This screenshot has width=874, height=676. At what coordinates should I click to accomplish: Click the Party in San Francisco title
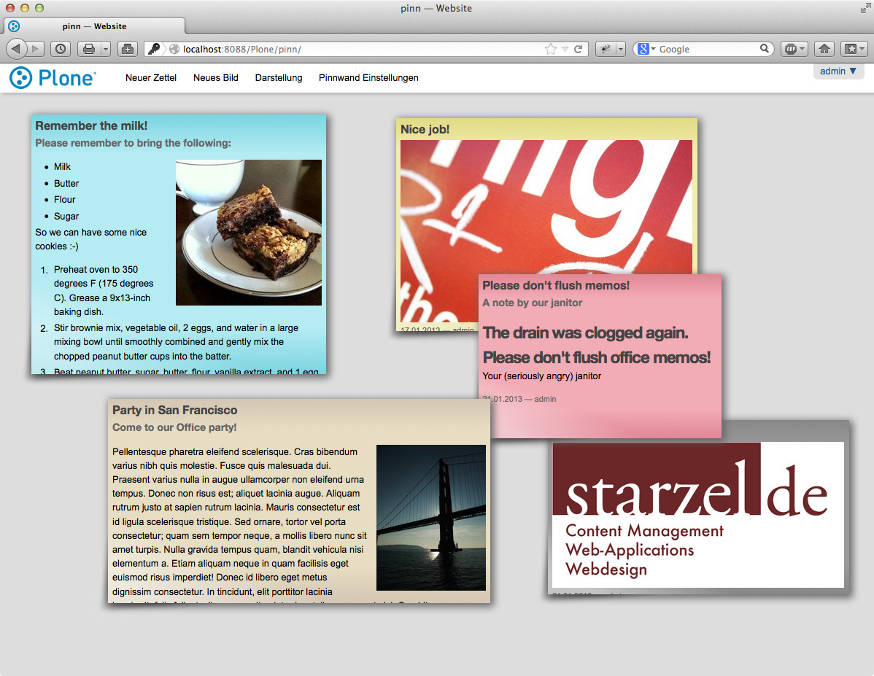(x=174, y=410)
